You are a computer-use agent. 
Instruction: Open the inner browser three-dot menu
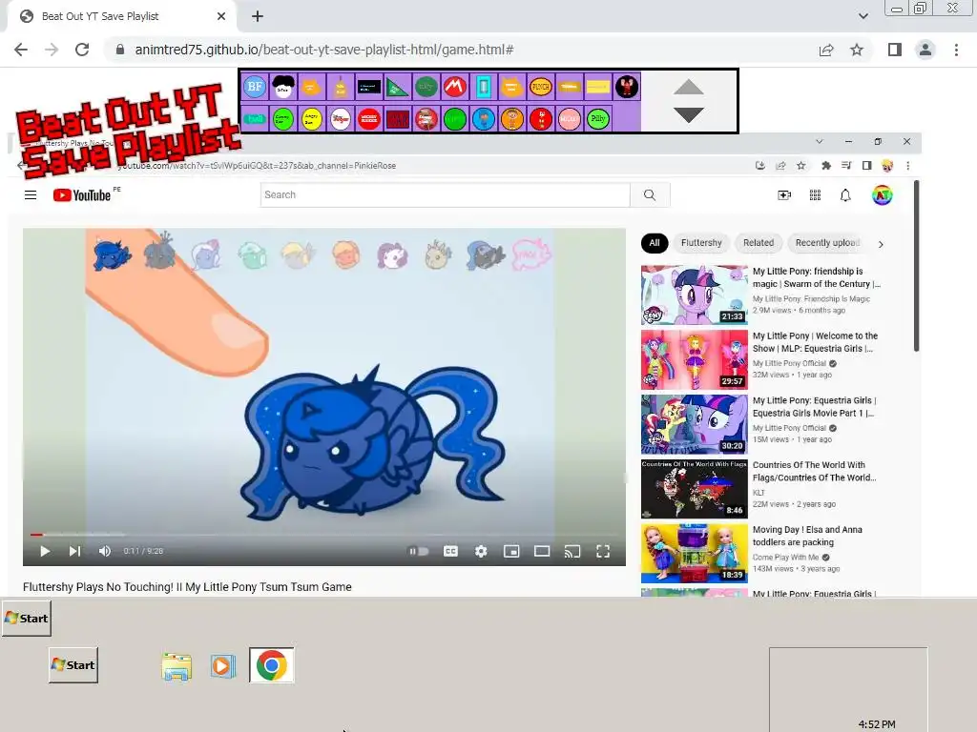point(908,166)
